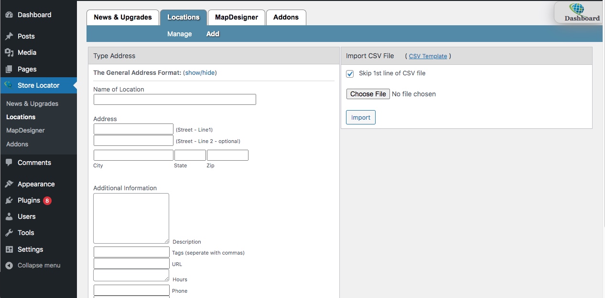Select the Locations tab
The width and height of the screenshot is (605, 298).
coord(184,17)
